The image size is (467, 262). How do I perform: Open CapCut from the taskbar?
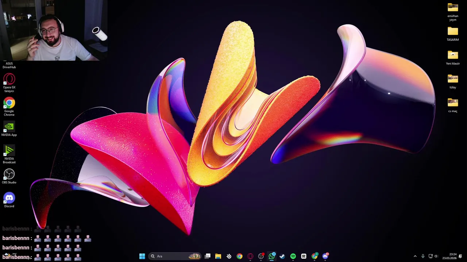click(x=304, y=256)
